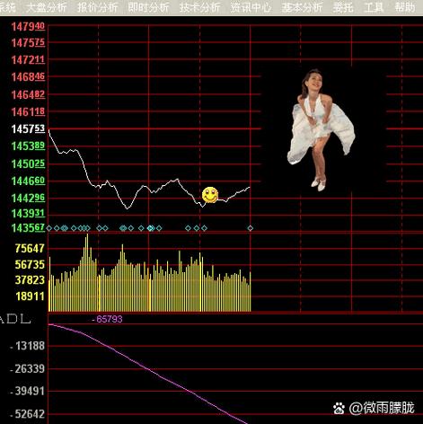Viewport: 423px width, 424px height.
Task: Open the 大盘分析 menu
Action: click(47, 7)
